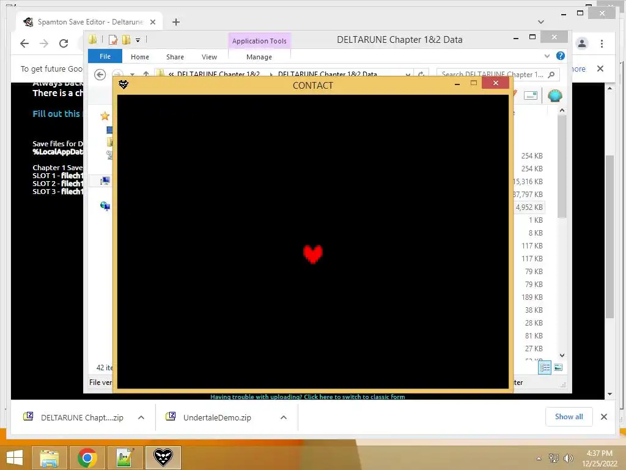Click the red heart in the CONTACT window

click(312, 254)
